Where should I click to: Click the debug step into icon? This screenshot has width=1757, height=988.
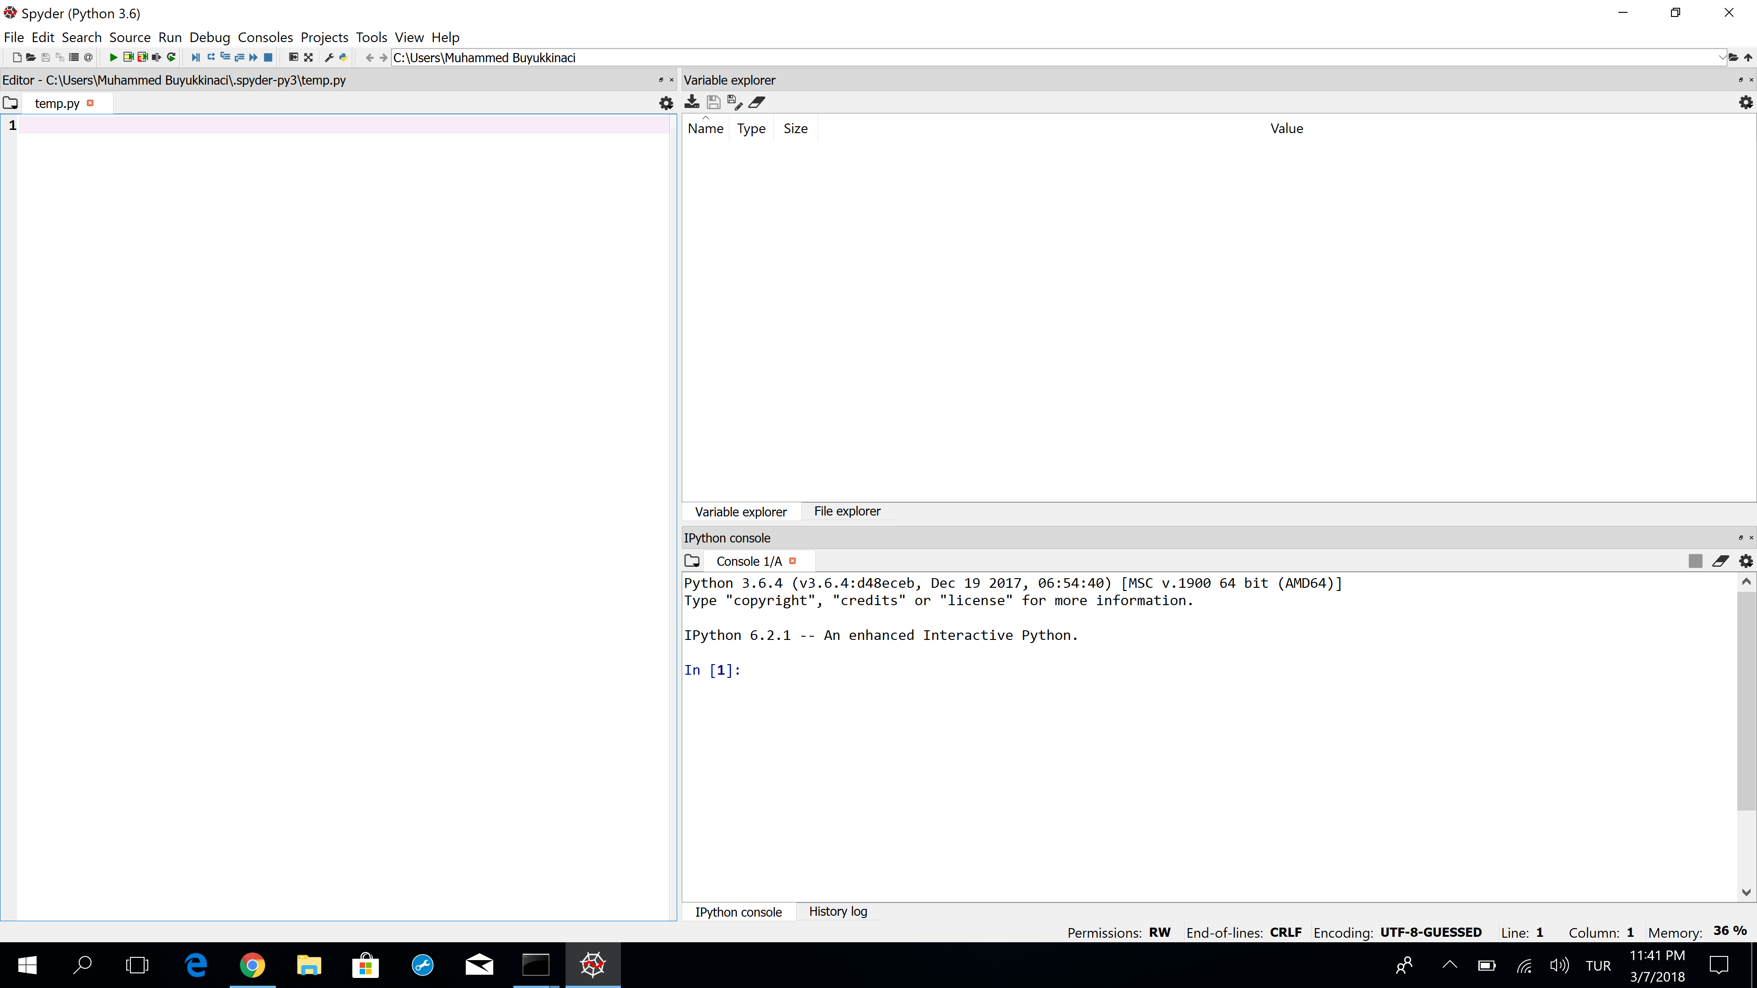pos(225,58)
